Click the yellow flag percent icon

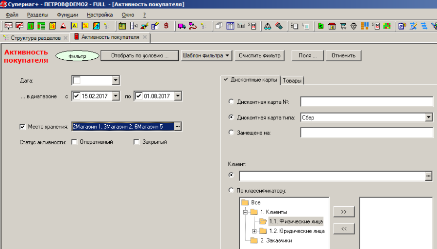pos(85,26)
